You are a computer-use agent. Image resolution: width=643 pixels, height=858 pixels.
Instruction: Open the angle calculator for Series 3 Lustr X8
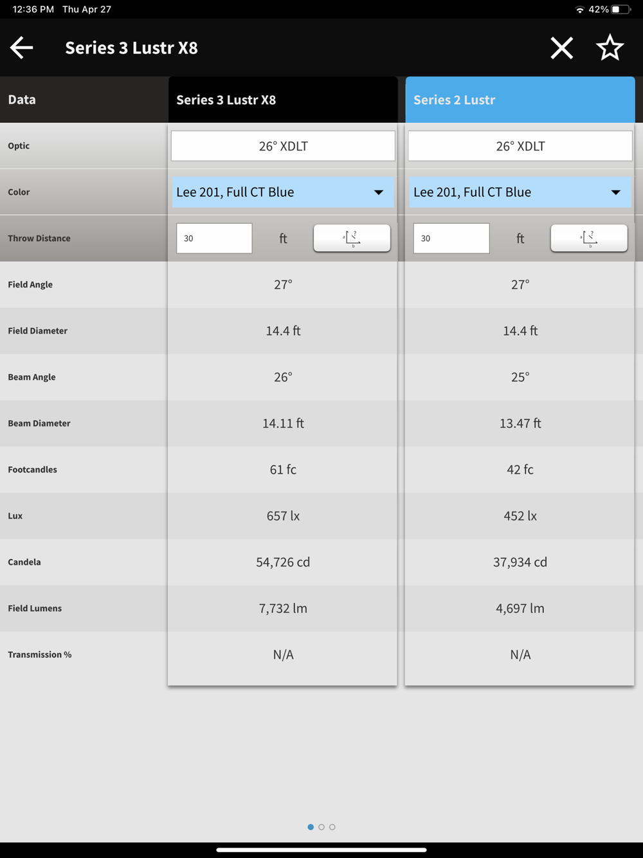352,238
